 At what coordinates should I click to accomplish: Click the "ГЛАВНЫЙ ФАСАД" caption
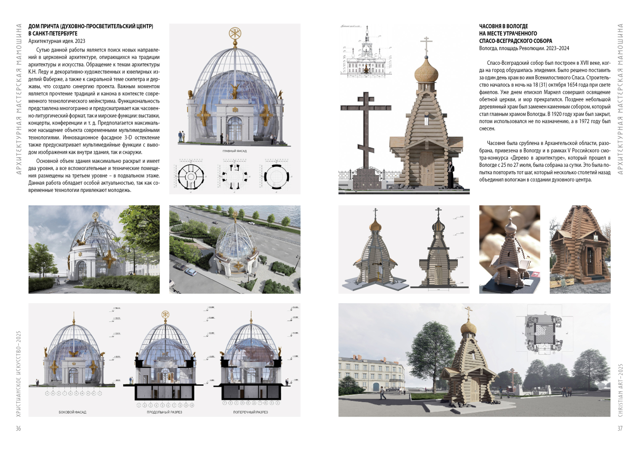click(235, 151)
